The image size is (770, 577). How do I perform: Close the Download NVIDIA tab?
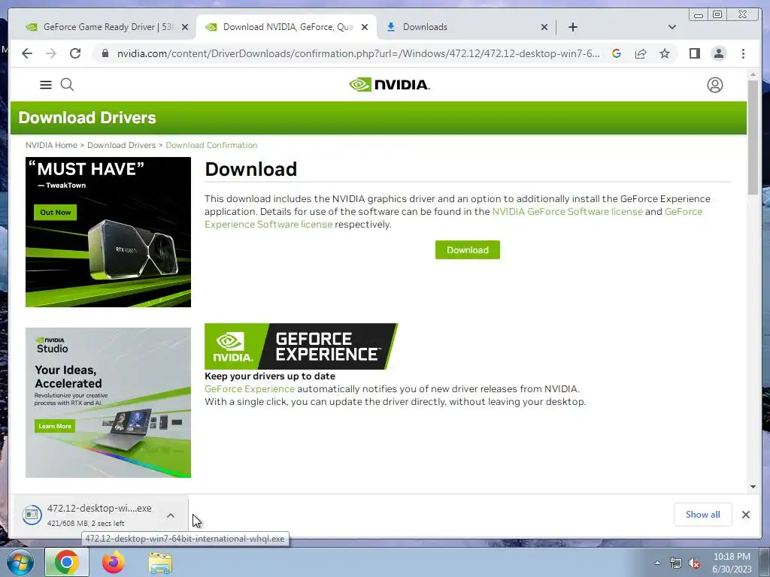point(365,27)
